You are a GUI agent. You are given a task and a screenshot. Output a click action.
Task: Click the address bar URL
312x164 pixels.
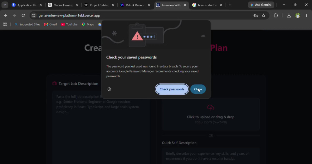click(69, 15)
